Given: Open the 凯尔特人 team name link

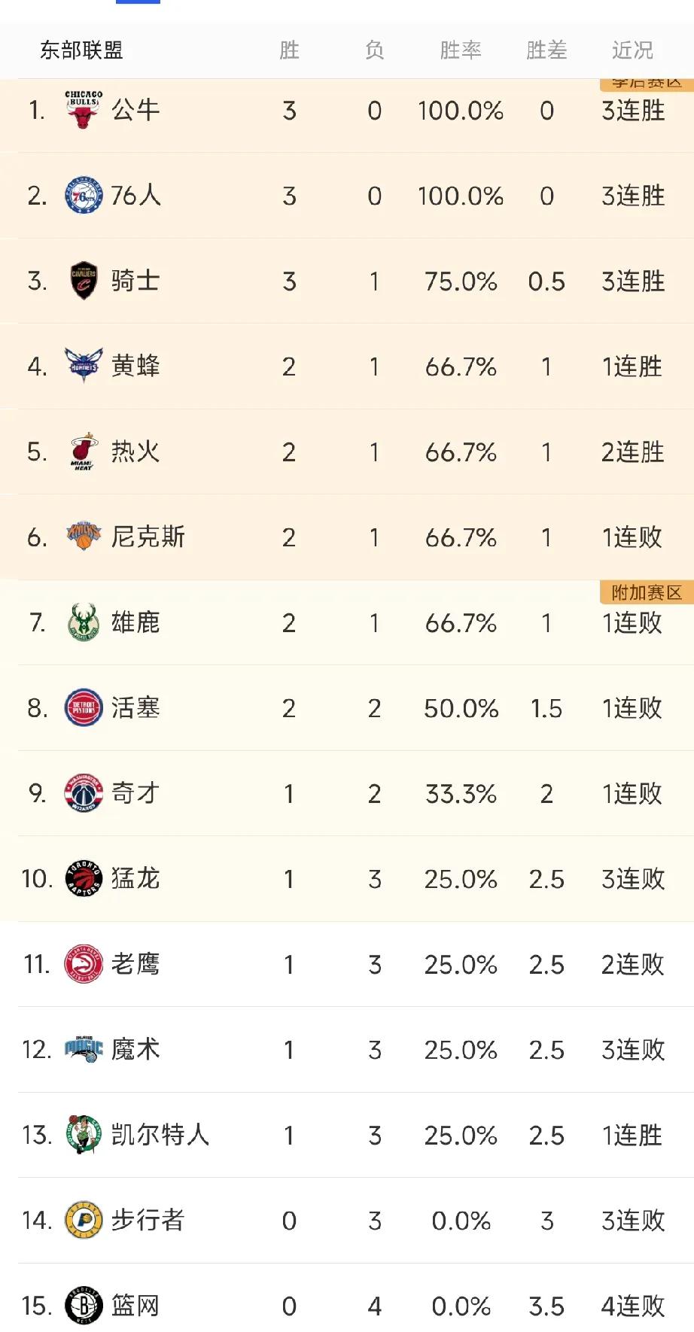Looking at the screenshot, I should tap(160, 1135).
